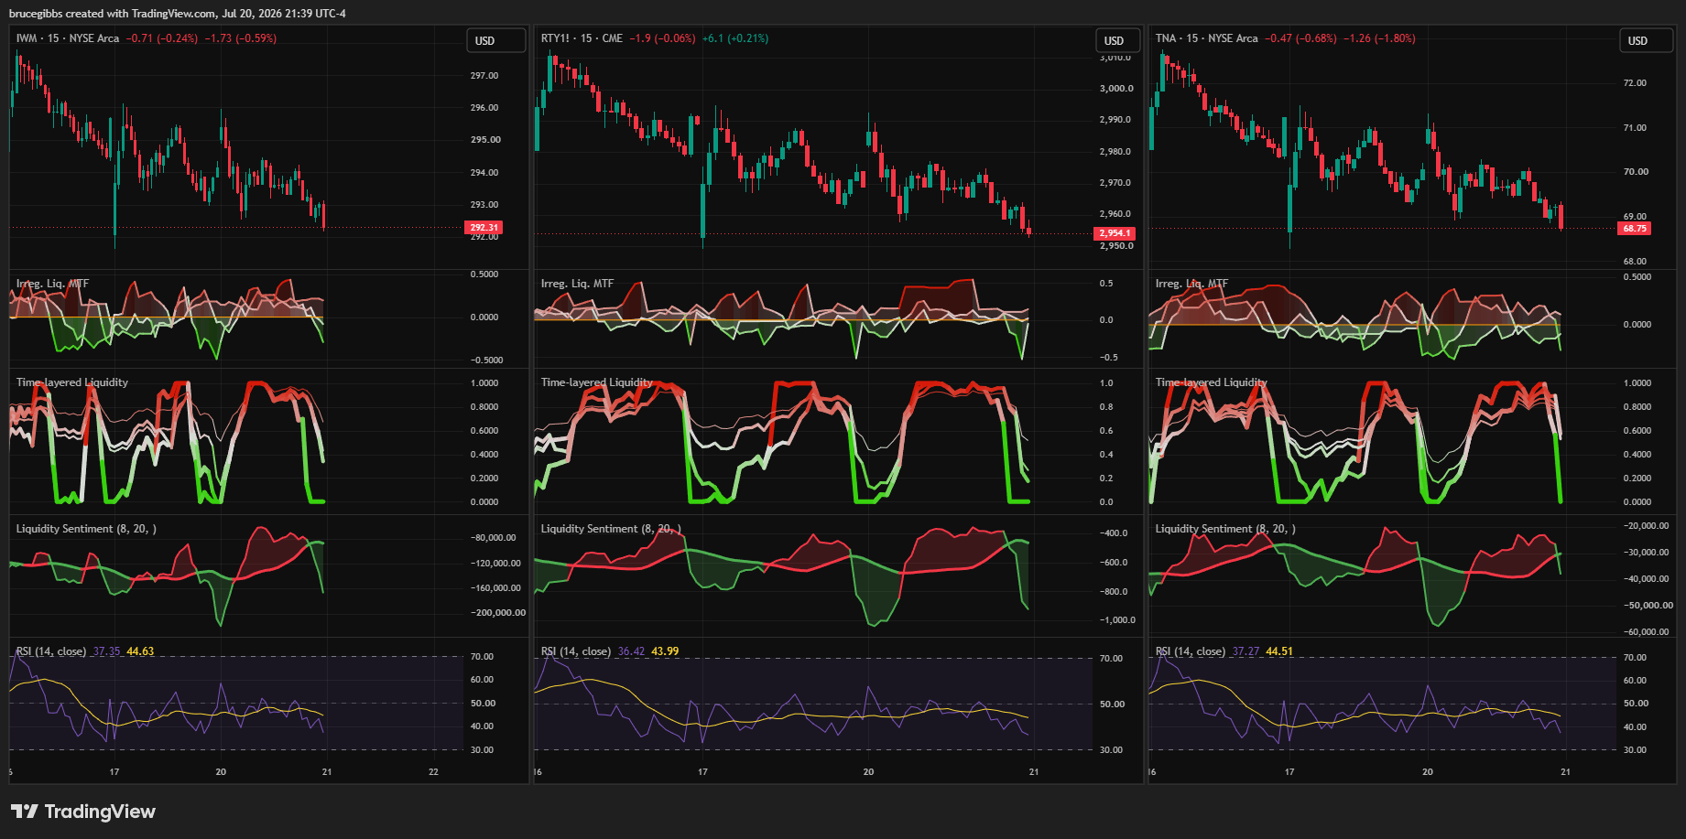Click the RSI value 36.42 in RTY1! chart
The height and width of the screenshot is (839, 1686).
coord(631,651)
